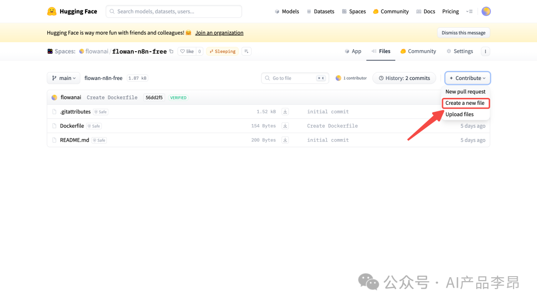Screen dimensions: 537x304
Task: Go to Spaces in the top navigation
Action: pyautogui.click(x=354, y=11)
